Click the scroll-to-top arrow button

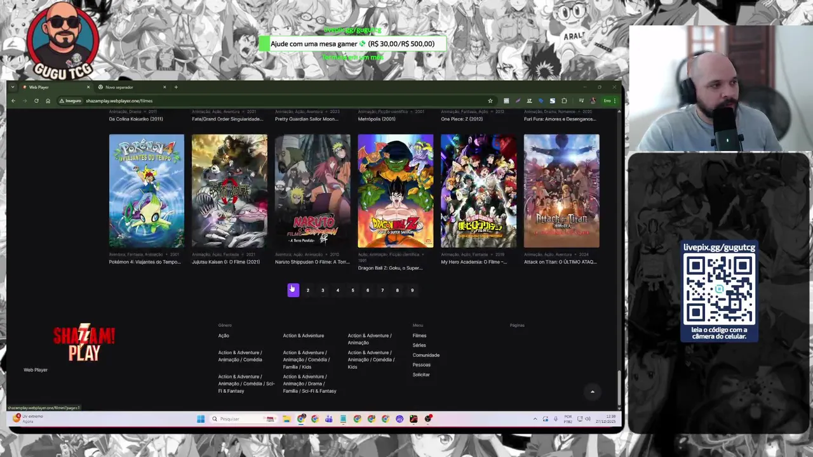point(593,392)
